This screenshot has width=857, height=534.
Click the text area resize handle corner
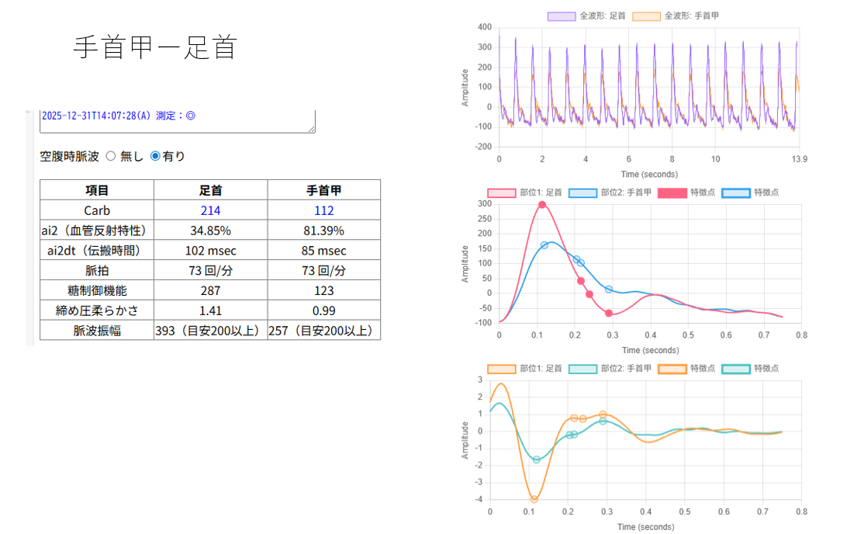pos(312,129)
